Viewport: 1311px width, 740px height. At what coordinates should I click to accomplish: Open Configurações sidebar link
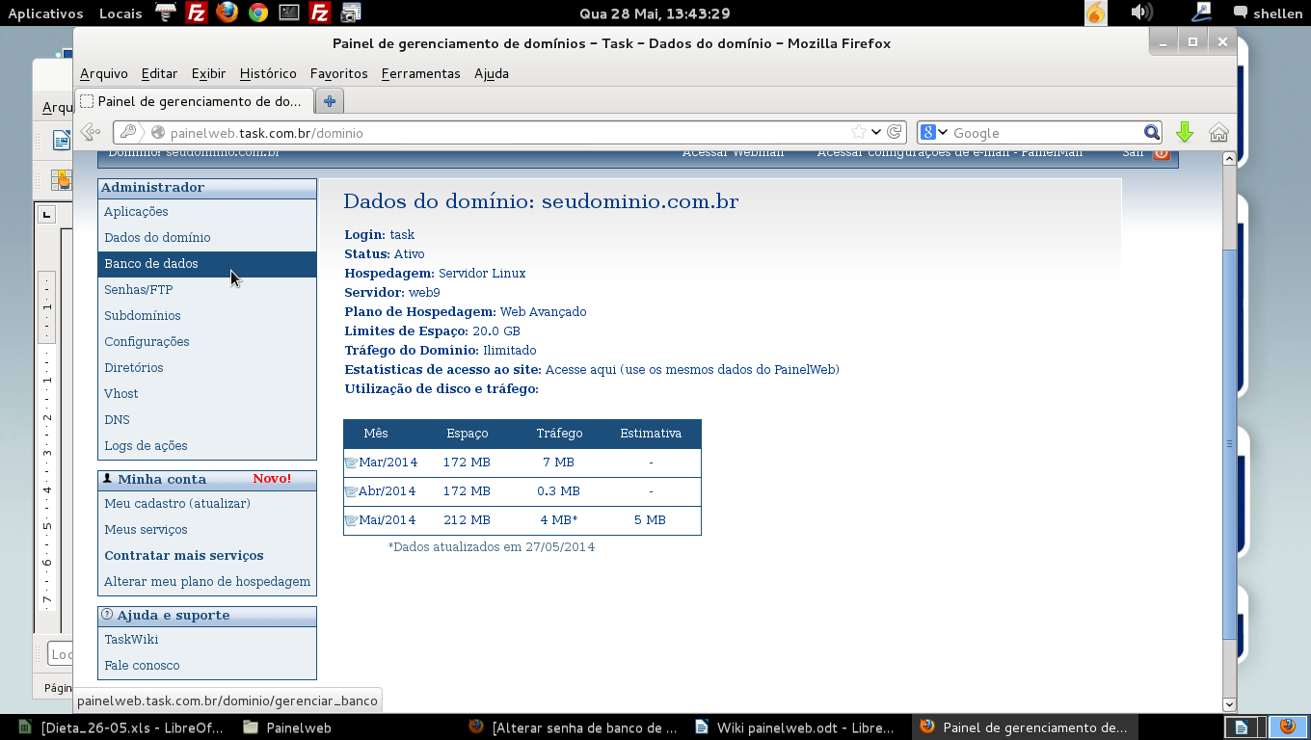click(x=147, y=342)
